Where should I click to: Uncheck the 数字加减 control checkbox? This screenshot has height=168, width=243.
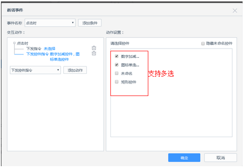pyautogui.click(x=116, y=56)
